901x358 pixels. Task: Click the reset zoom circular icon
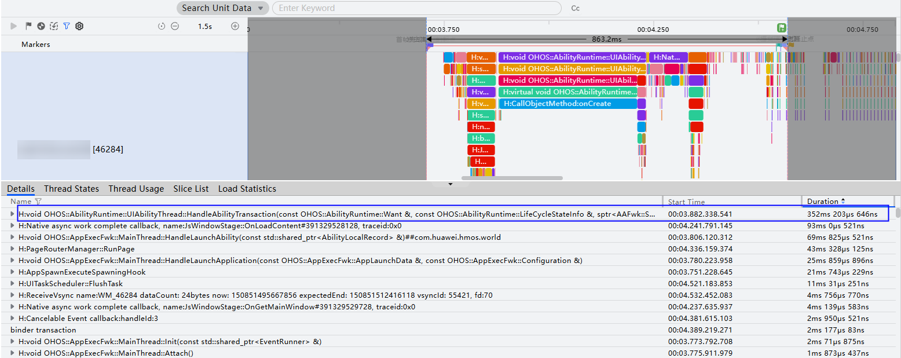(162, 26)
